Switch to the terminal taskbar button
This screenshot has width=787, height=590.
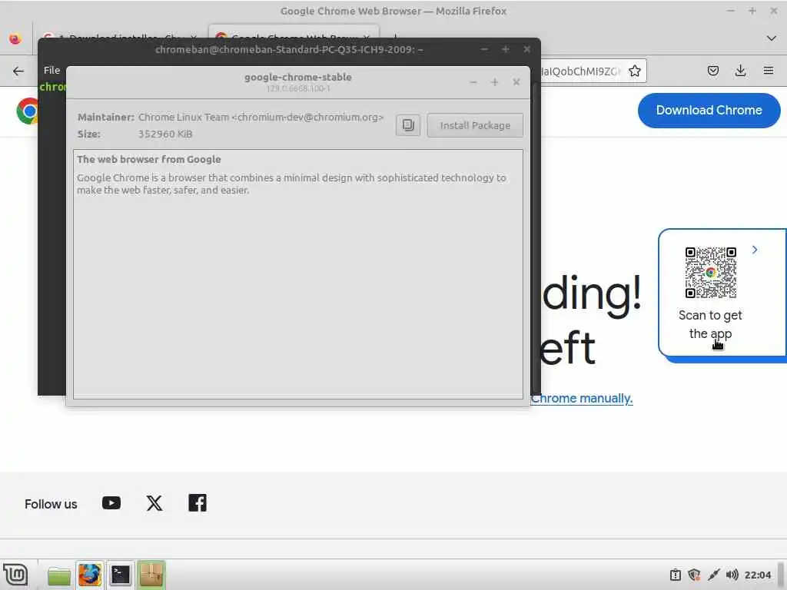click(x=121, y=575)
